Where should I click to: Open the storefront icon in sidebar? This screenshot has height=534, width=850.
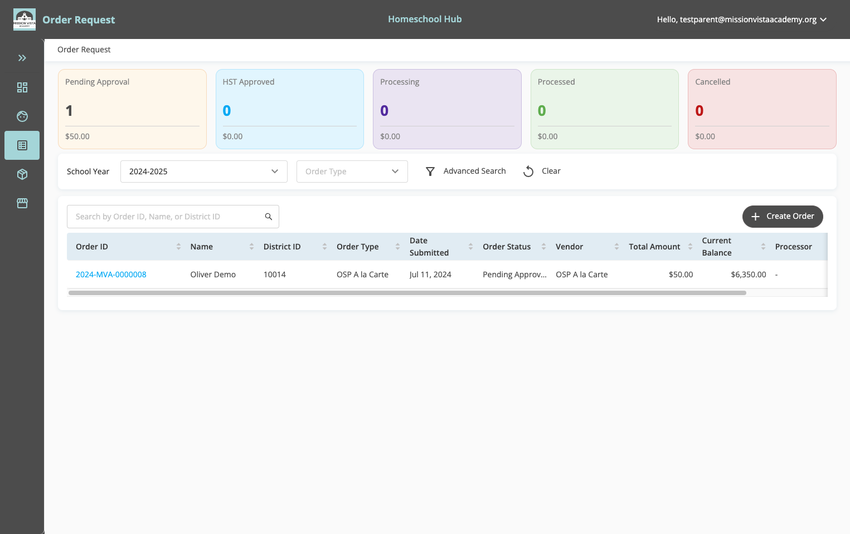(22, 203)
